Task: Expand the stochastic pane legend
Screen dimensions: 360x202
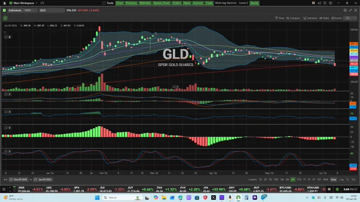Action: (x=7, y=151)
